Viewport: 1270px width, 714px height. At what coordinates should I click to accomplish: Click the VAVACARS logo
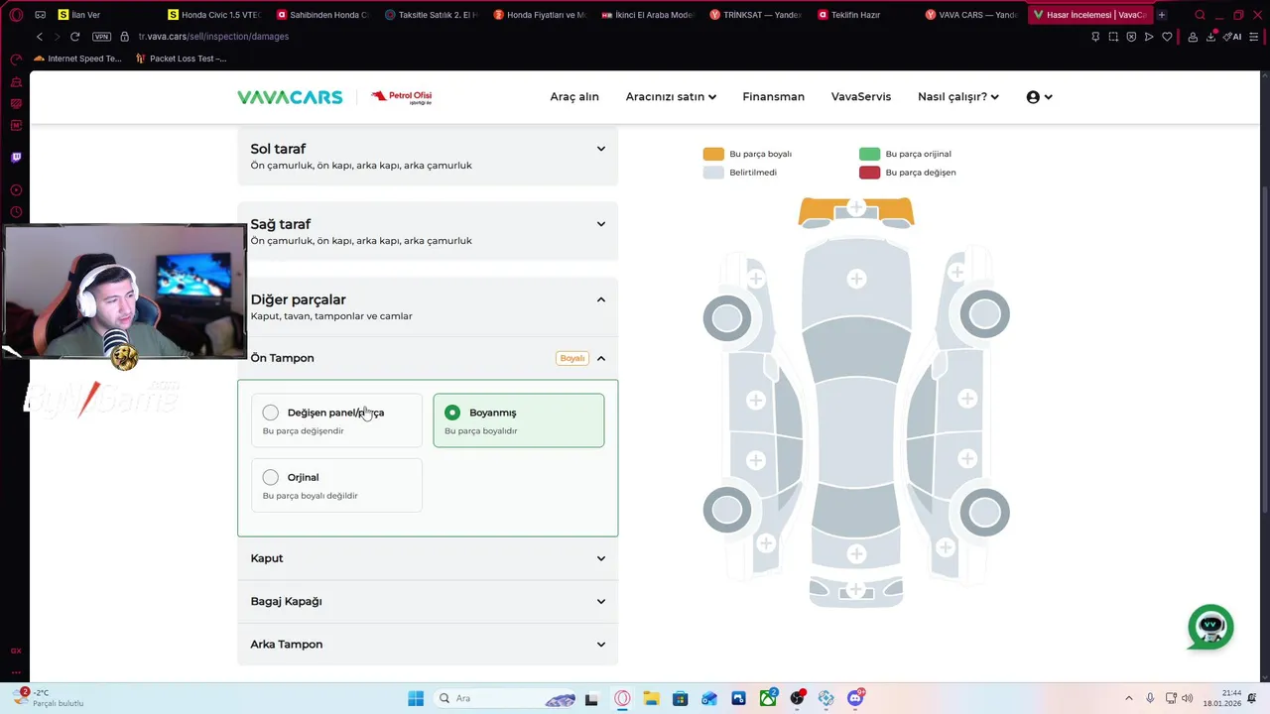click(x=290, y=97)
